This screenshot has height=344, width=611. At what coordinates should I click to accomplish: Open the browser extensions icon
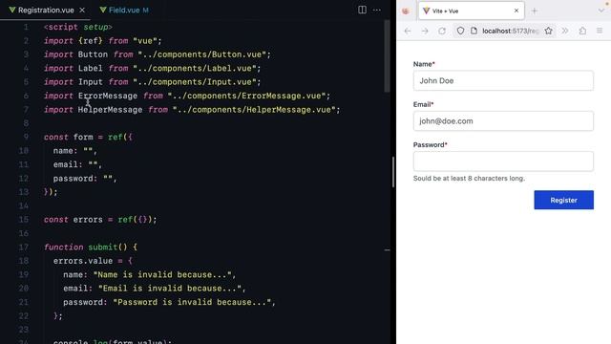pos(582,31)
